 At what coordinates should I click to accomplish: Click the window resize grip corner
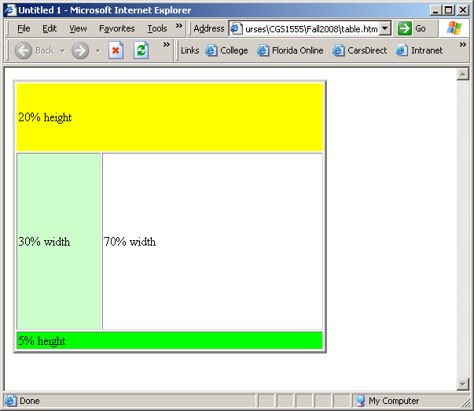465,403
